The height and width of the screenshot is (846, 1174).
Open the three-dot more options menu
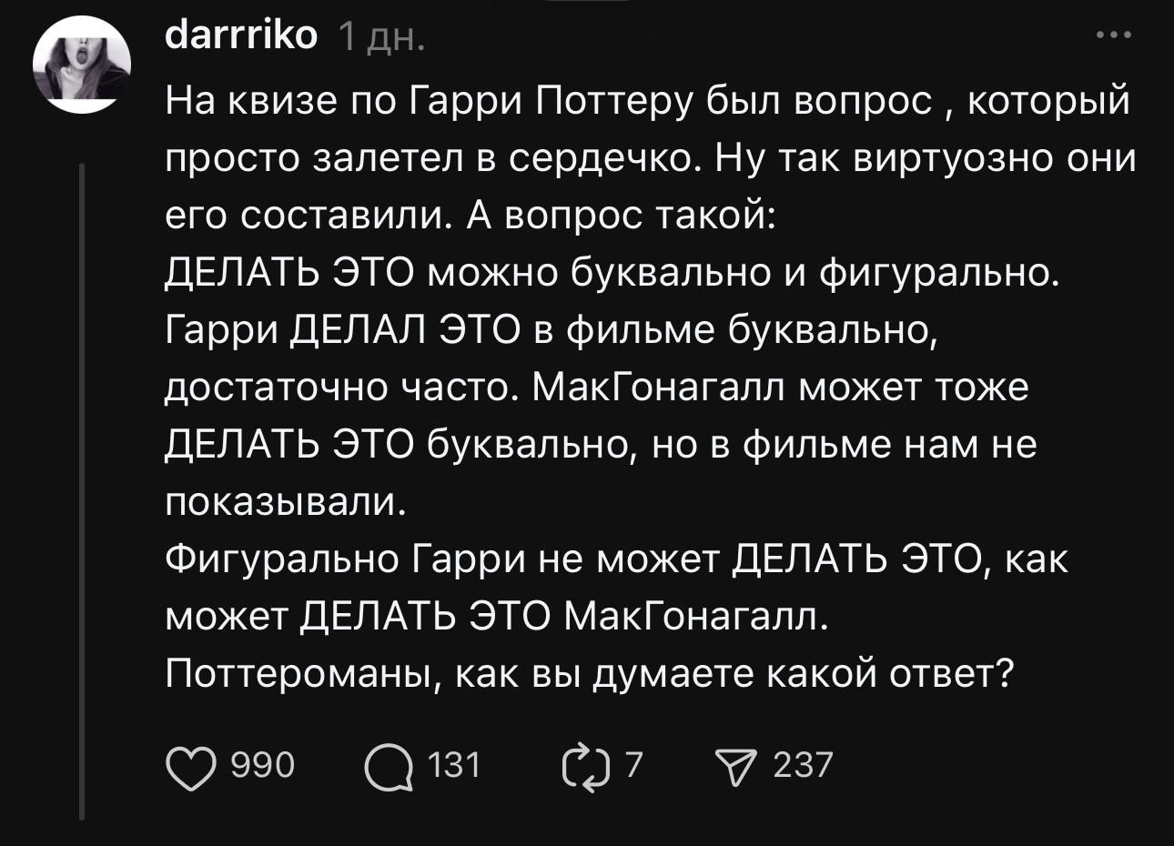pos(1113,36)
